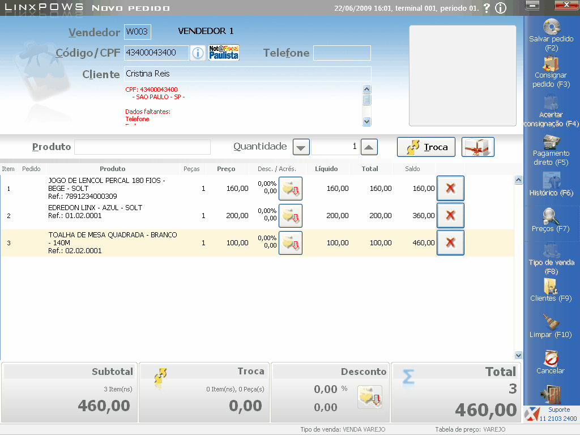Click the help question mark icon
The width and height of the screenshot is (580, 435).
[487, 8]
